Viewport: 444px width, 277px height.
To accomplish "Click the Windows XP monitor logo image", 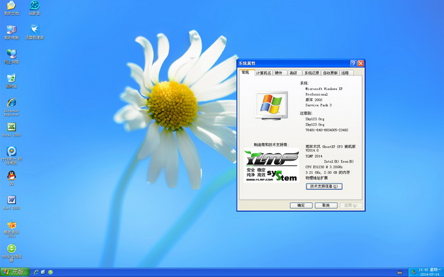I will point(271,105).
